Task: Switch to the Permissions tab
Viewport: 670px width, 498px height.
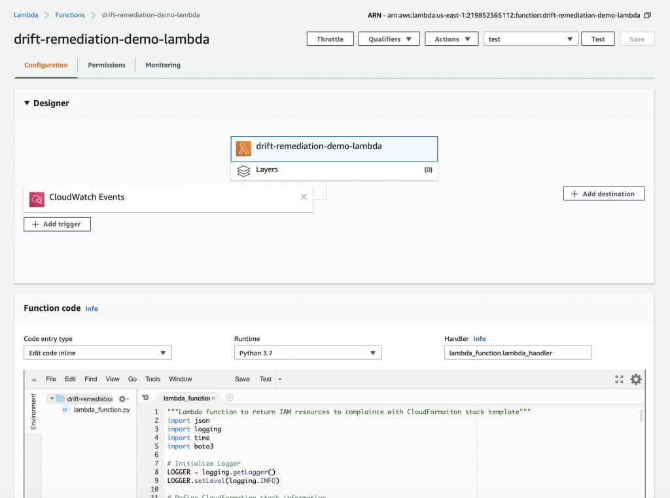Action: [x=105, y=65]
